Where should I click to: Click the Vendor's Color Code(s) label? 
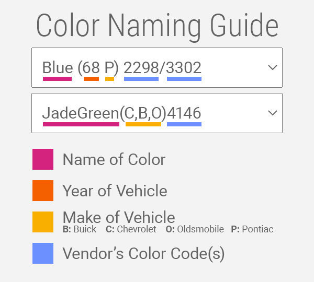click(143, 254)
